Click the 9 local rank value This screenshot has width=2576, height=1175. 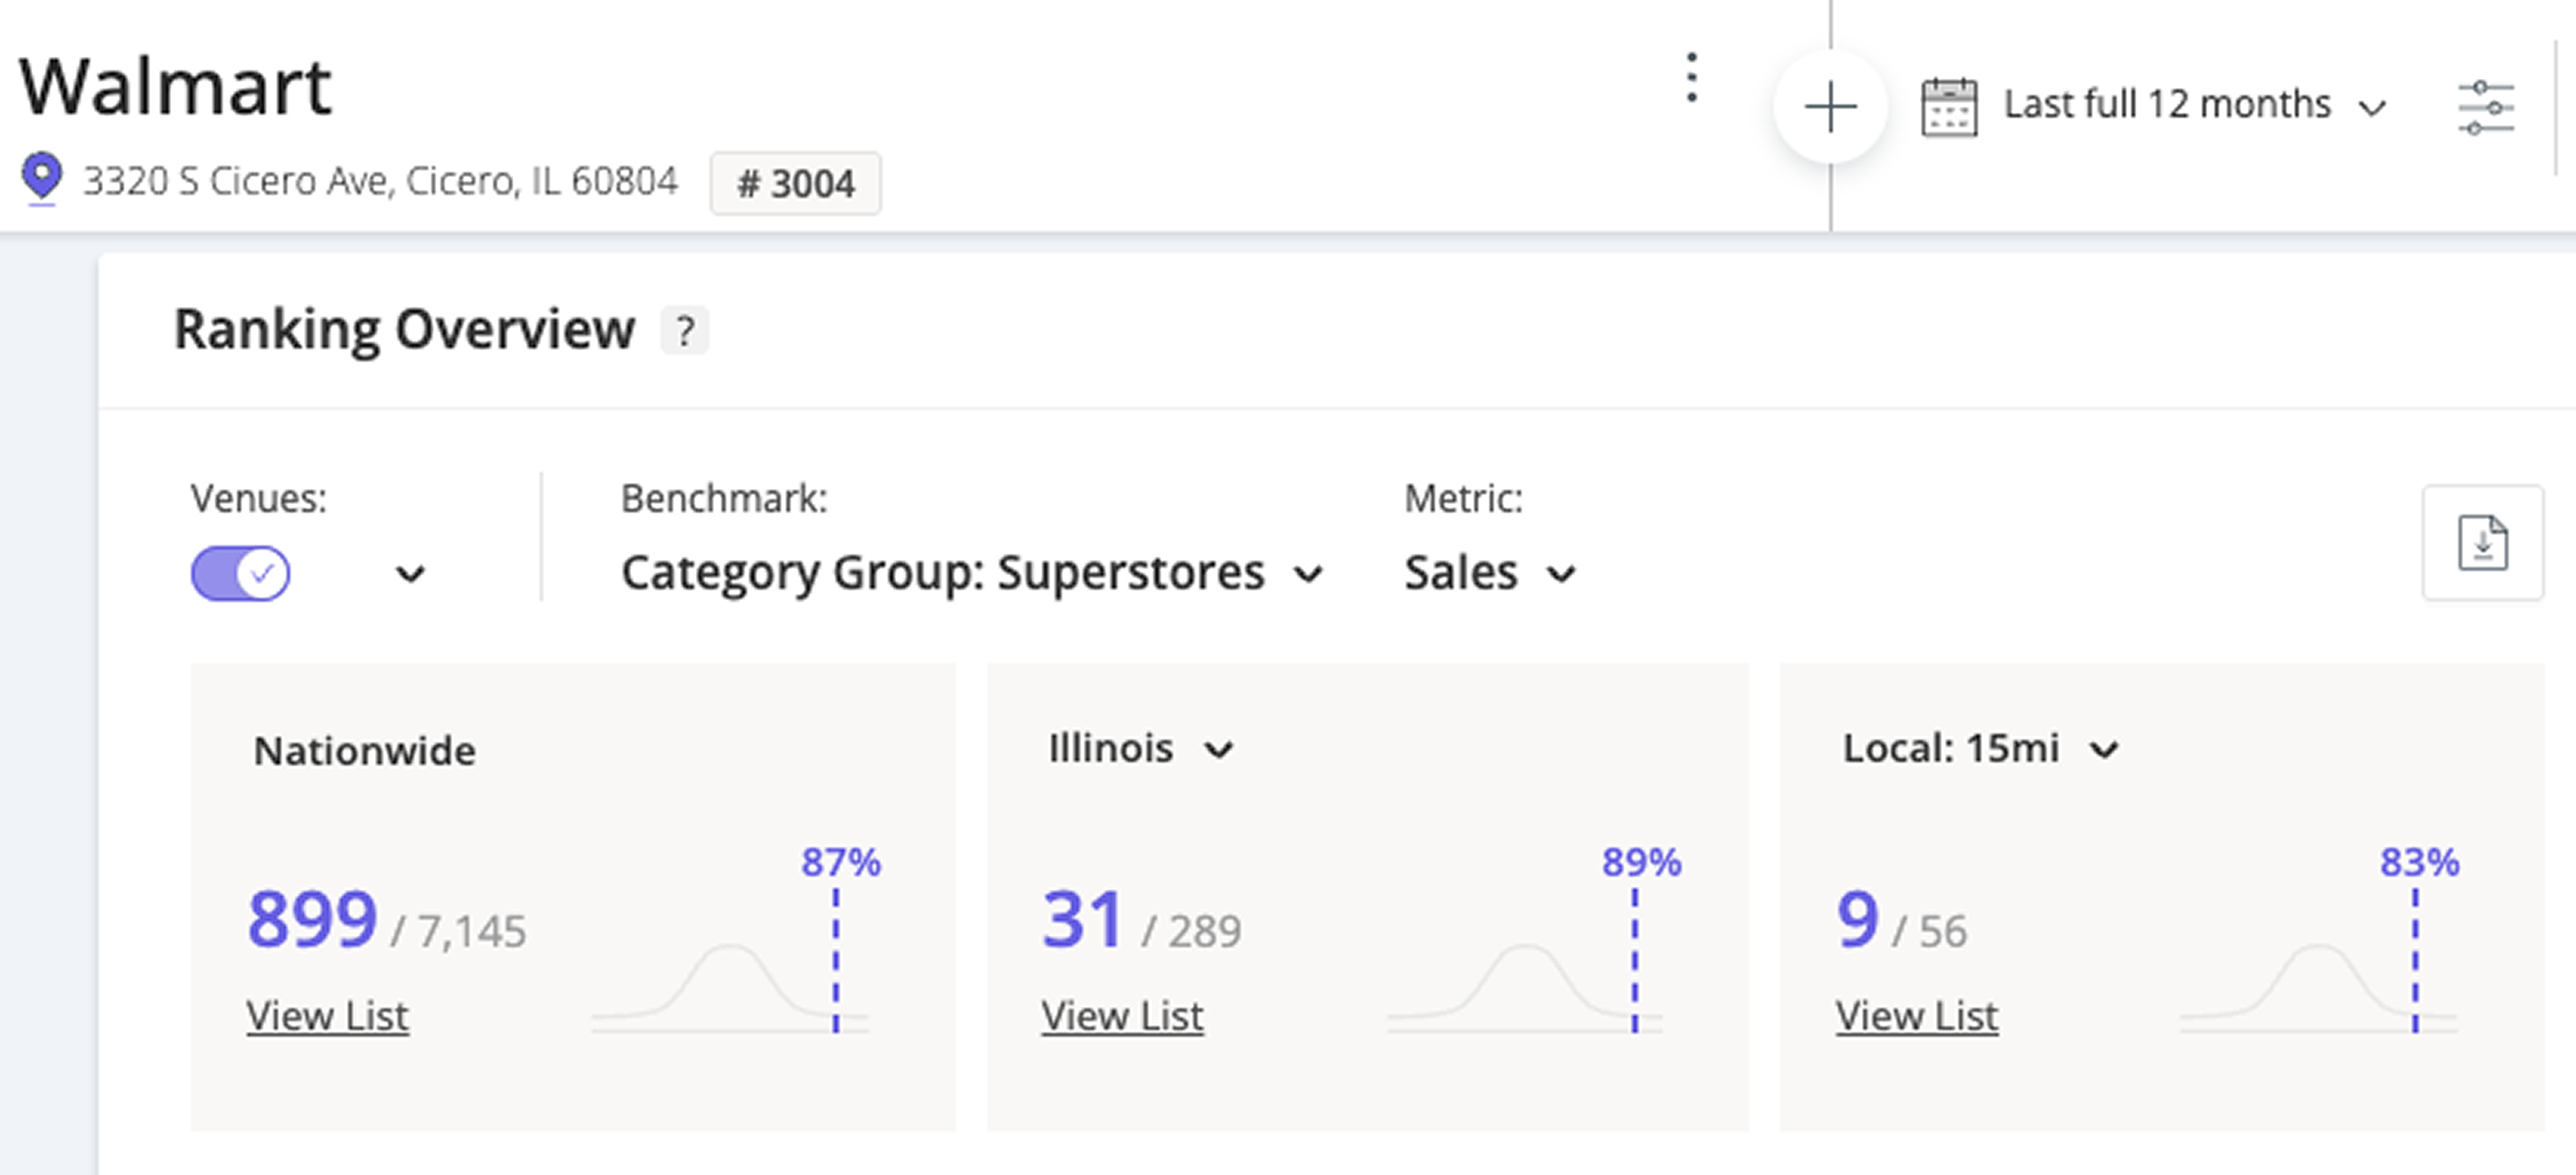pos(1858,919)
